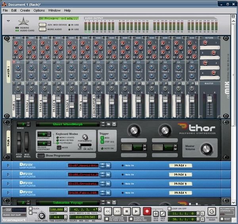Click the More Audio button

coord(42,29)
